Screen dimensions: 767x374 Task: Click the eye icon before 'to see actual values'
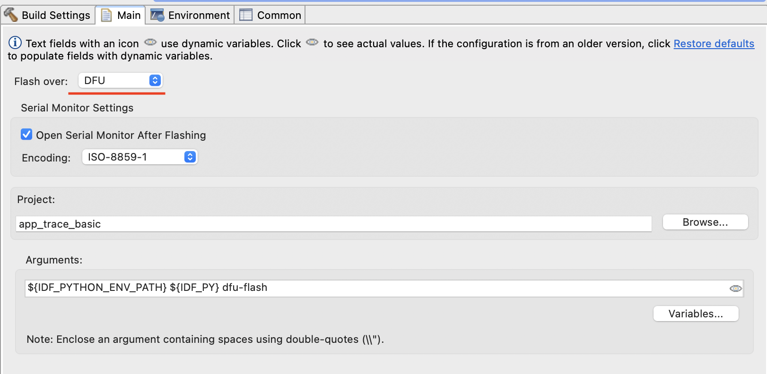pos(312,42)
